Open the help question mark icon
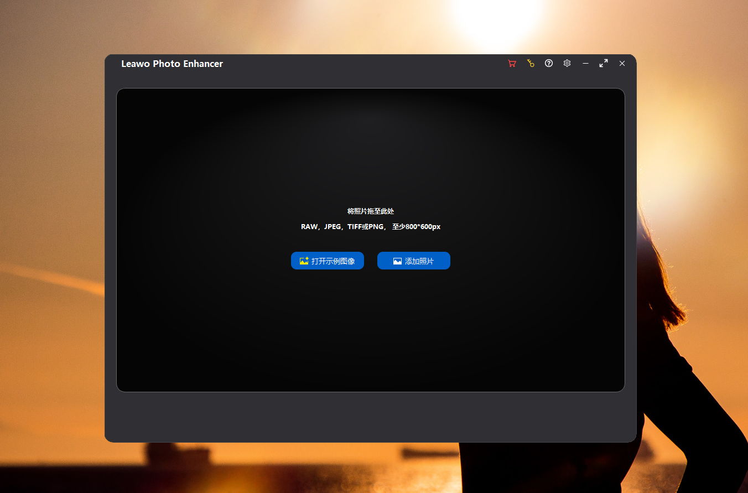This screenshot has width=748, height=493. [x=549, y=63]
